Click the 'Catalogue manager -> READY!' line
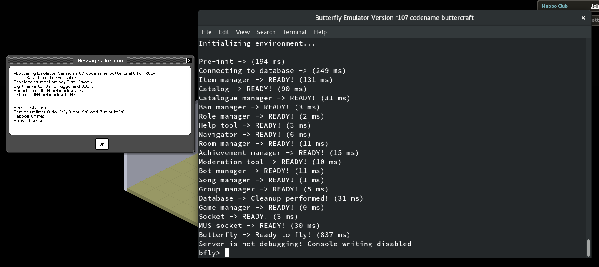Viewport: 599px width, 267px height. (x=275, y=98)
